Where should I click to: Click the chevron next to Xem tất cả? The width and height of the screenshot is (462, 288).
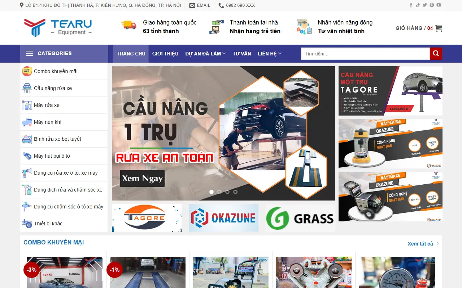coord(438,243)
